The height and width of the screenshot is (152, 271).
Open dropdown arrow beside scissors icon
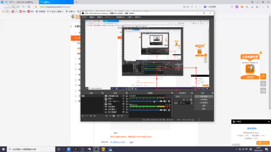[259, 7]
